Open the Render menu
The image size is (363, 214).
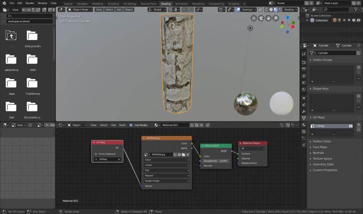coord(29,3)
